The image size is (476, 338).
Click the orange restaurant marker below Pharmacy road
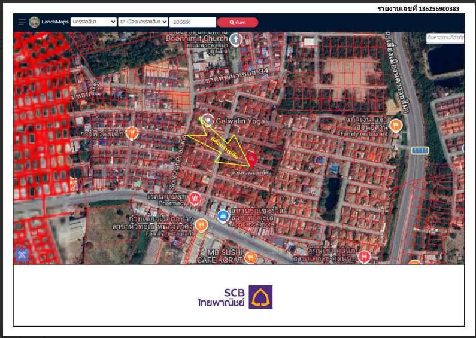[201, 225]
